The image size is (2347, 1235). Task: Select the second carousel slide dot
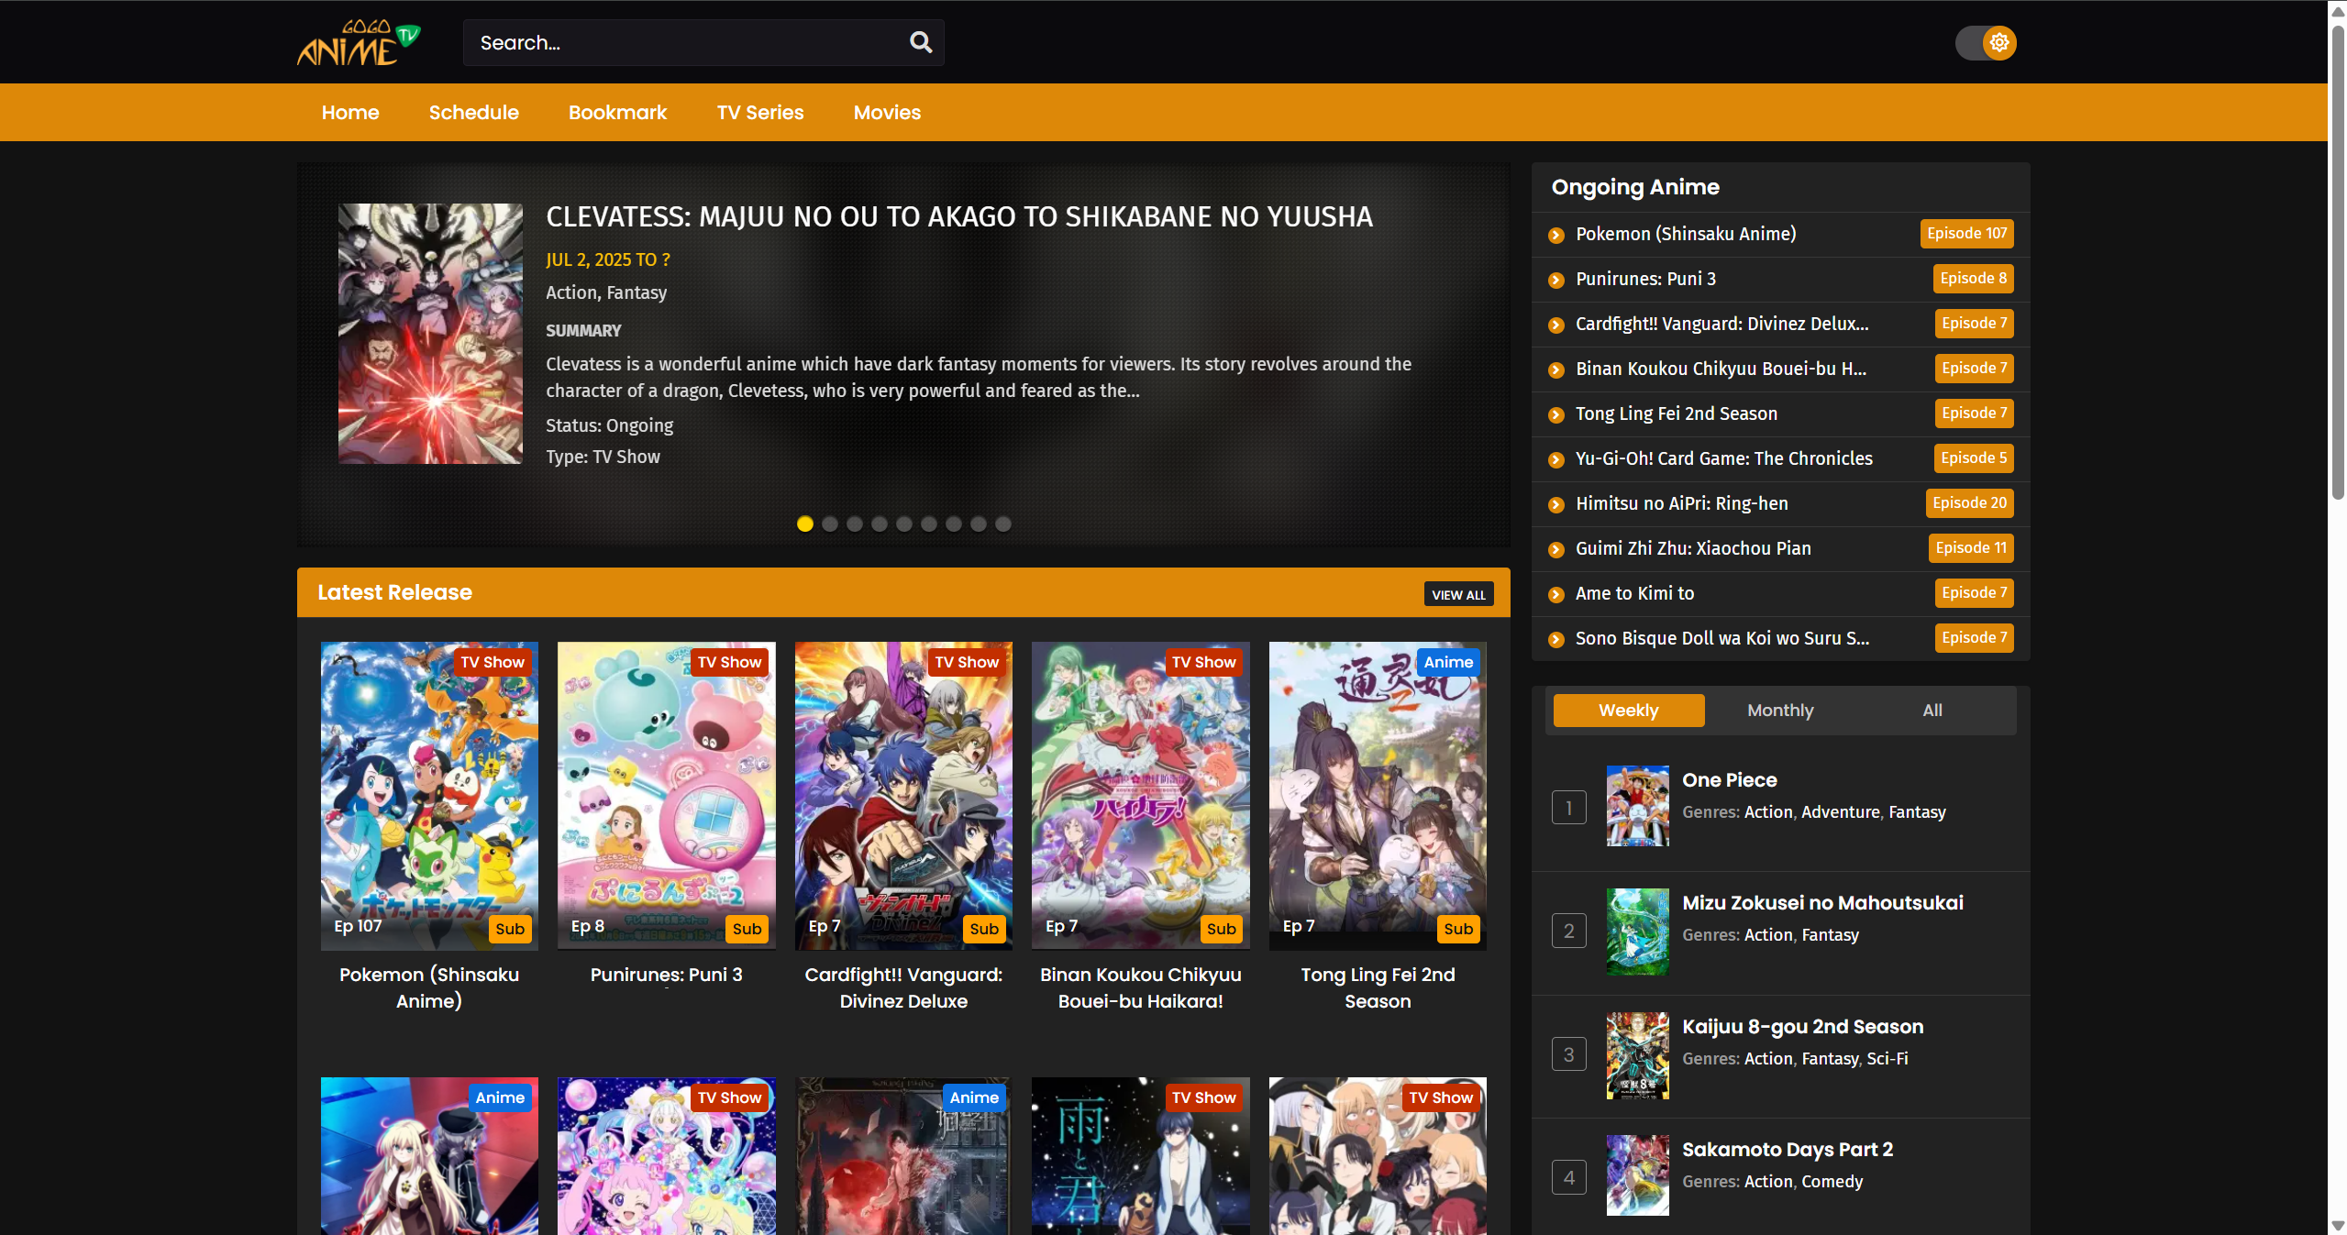(x=830, y=524)
